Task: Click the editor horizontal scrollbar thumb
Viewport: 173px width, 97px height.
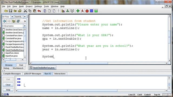Action: click(x=70, y=63)
